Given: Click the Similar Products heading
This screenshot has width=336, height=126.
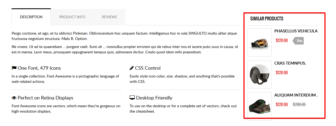Looking at the screenshot, I should point(267,19).
